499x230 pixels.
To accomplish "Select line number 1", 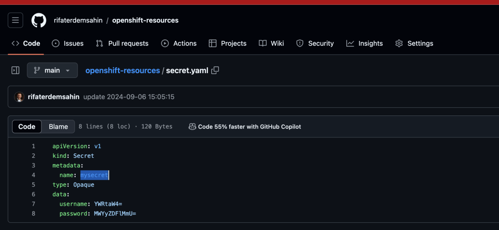I will pyautogui.click(x=34, y=146).
